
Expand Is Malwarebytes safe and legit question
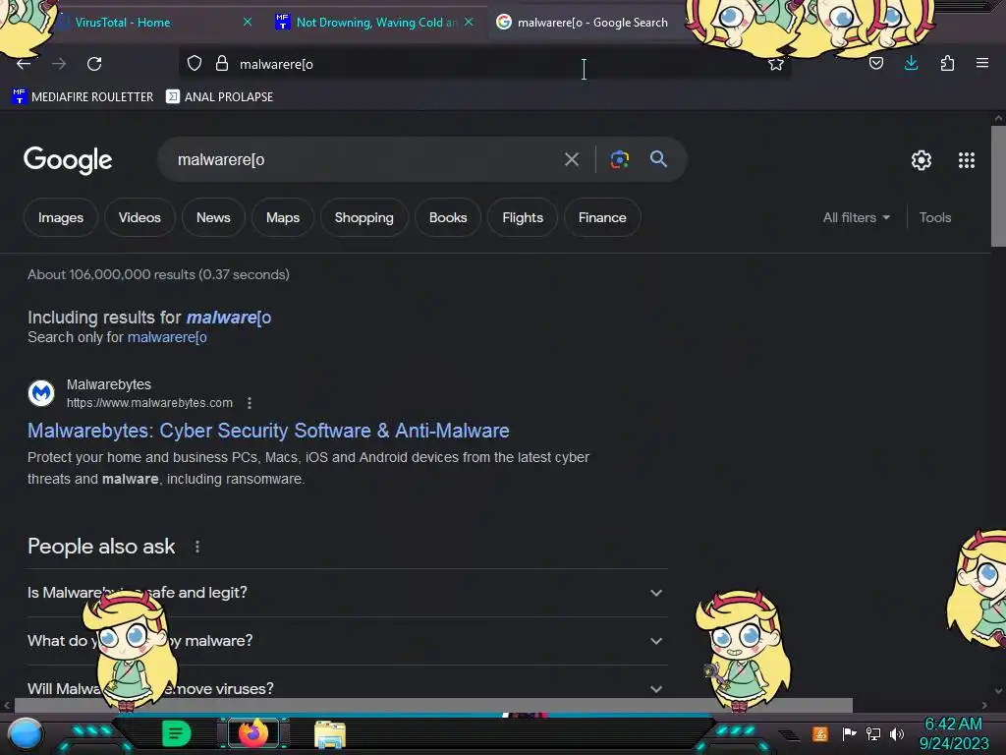coord(347,593)
